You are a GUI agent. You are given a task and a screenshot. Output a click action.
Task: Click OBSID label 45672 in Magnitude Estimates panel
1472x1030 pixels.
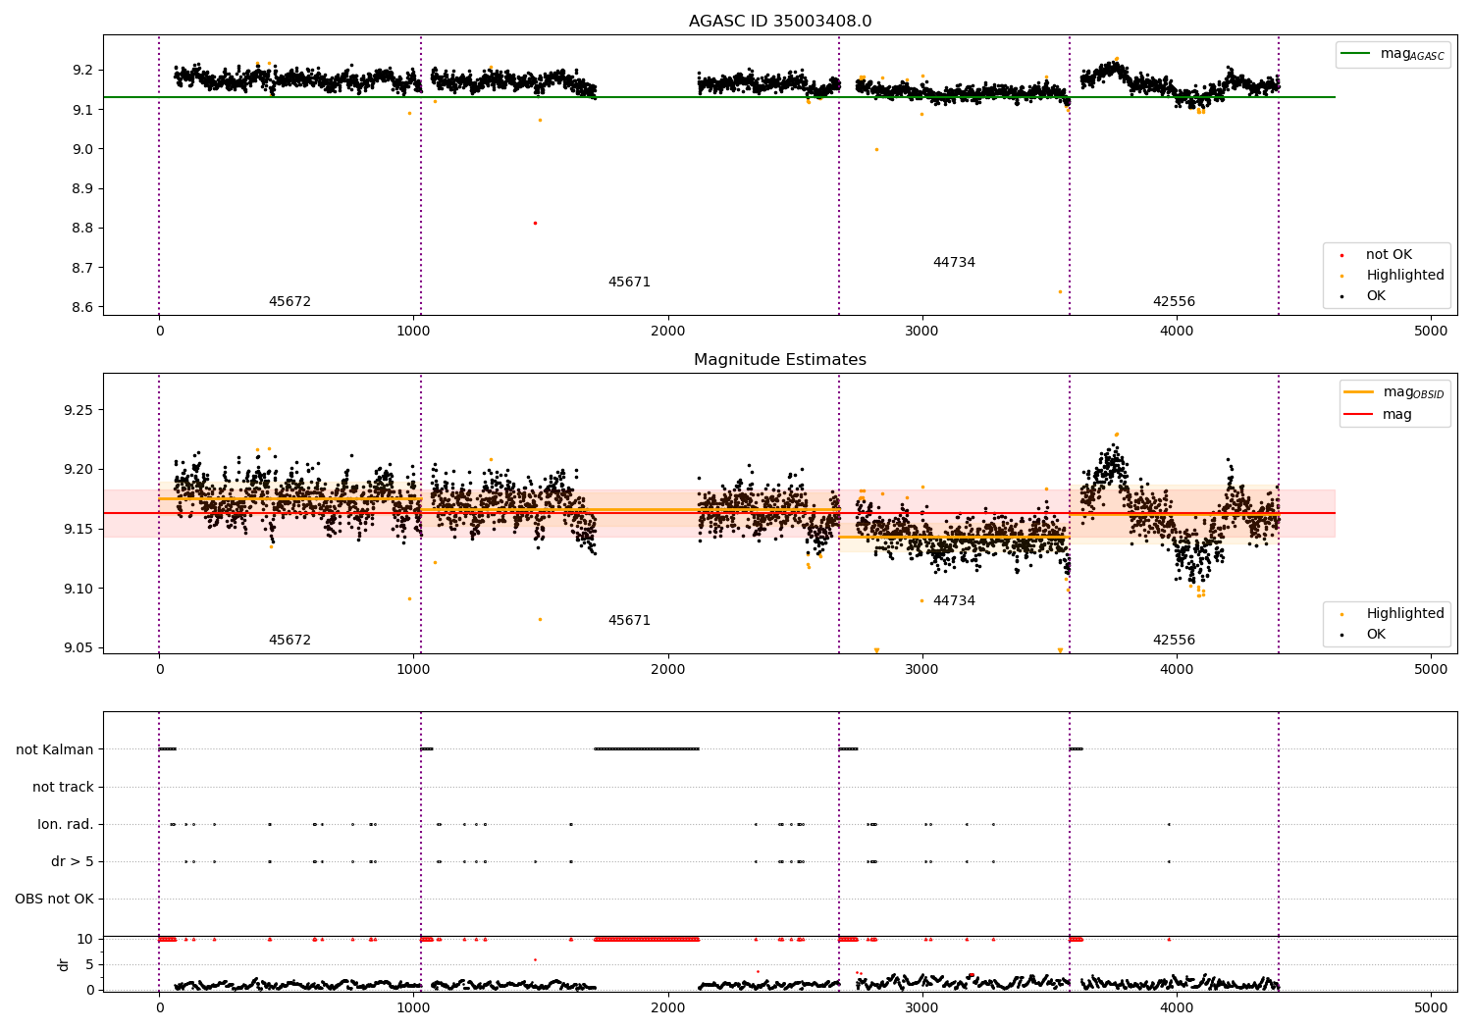coord(289,641)
